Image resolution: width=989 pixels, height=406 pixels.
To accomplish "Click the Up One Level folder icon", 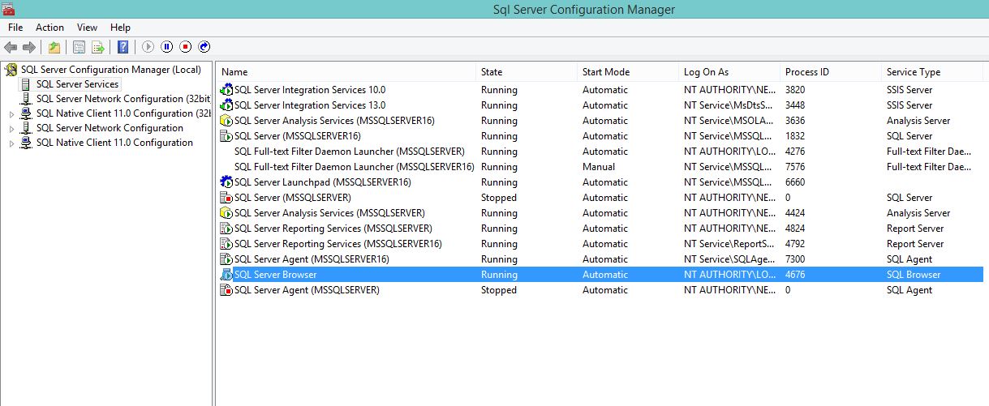I will 54,47.
